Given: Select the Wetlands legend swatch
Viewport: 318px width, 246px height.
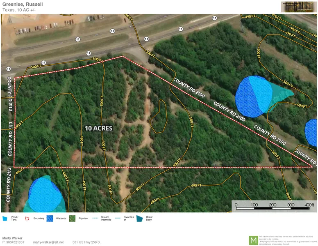Looking at the screenshot, I should tap(50, 218).
